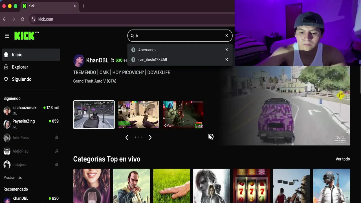
Task: Open the Explorar sidebar item
Action: coord(31,67)
